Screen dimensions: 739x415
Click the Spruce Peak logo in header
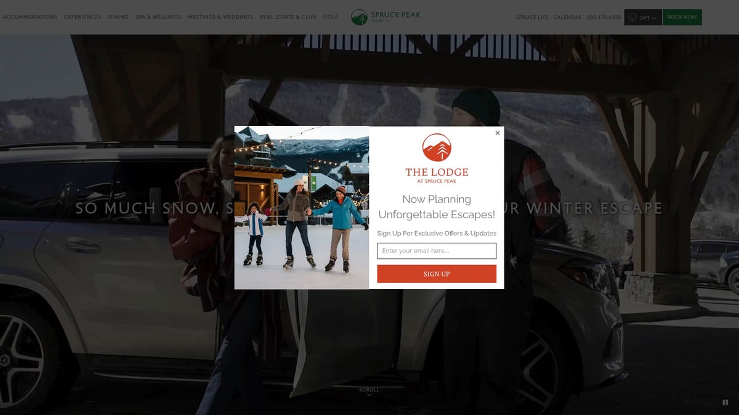point(386,17)
